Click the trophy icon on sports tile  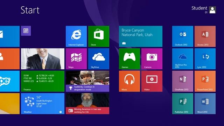[71, 88]
